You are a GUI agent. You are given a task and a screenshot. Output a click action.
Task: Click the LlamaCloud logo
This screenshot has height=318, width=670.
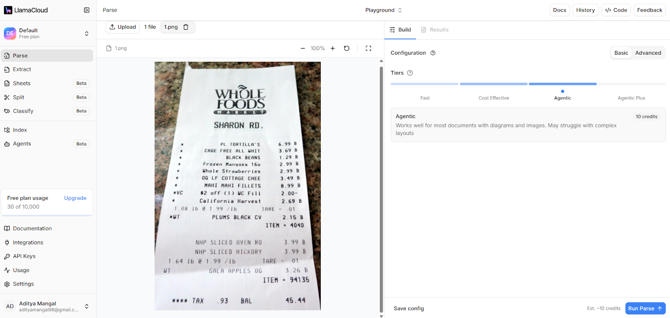click(26, 10)
